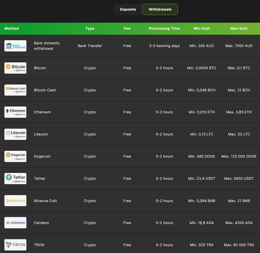Switch to the Deposits tab
This screenshot has height=253, width=260.
128,9
